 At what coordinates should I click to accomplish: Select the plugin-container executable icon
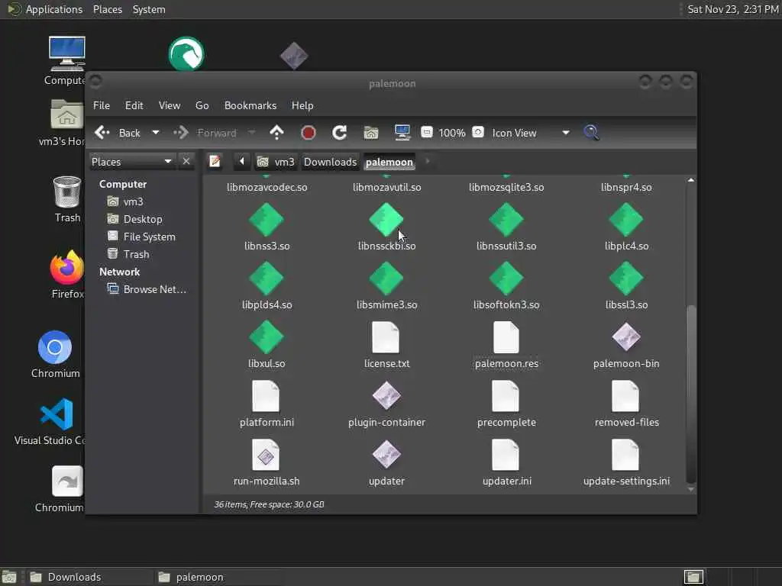pos(386,396)
